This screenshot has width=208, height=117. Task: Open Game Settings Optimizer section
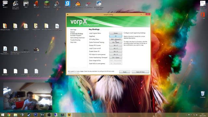click(77, 38)
